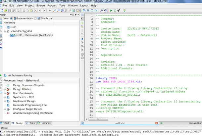
Task: Switch to the Files tab
Action: (31, 123)
